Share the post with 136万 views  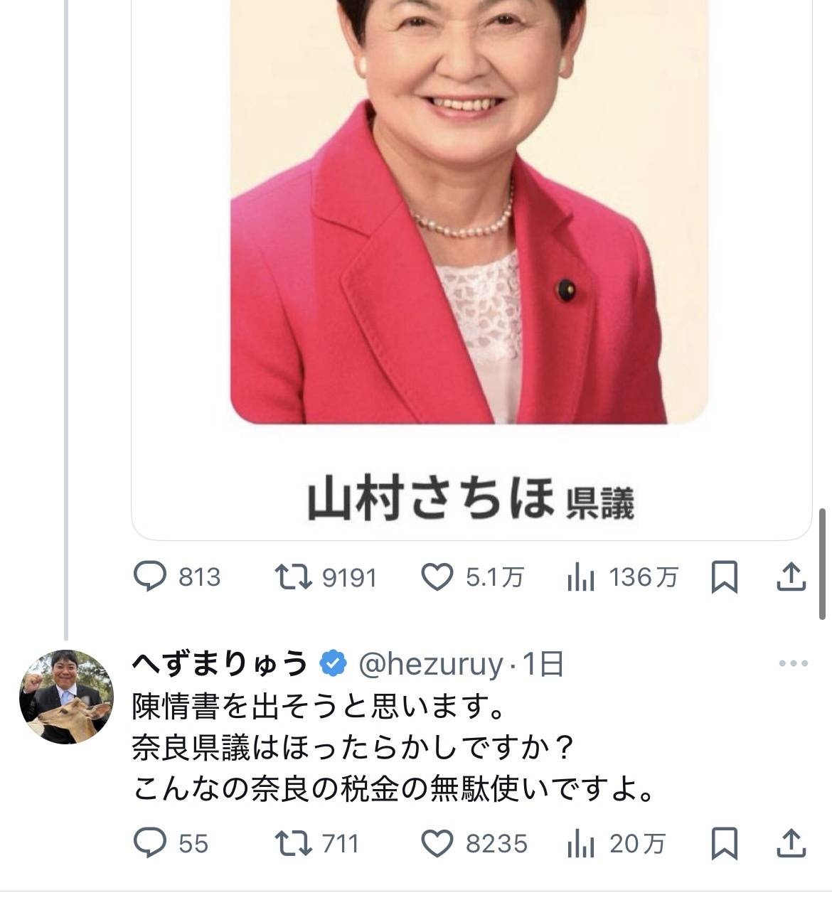(x=790, y=577)
